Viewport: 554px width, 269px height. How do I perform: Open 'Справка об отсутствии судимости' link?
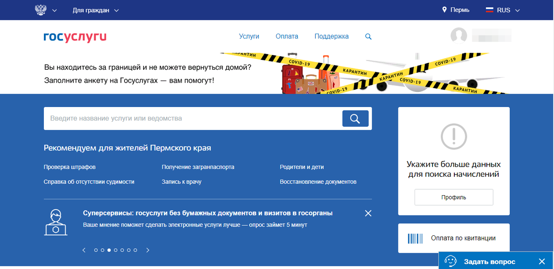89,182
